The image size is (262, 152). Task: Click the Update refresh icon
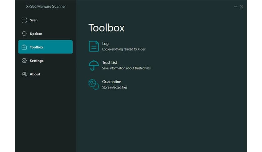point(24,34)
